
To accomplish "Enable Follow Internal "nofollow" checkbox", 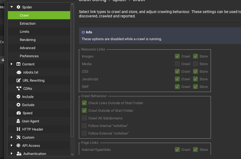I will pos(84,126).
